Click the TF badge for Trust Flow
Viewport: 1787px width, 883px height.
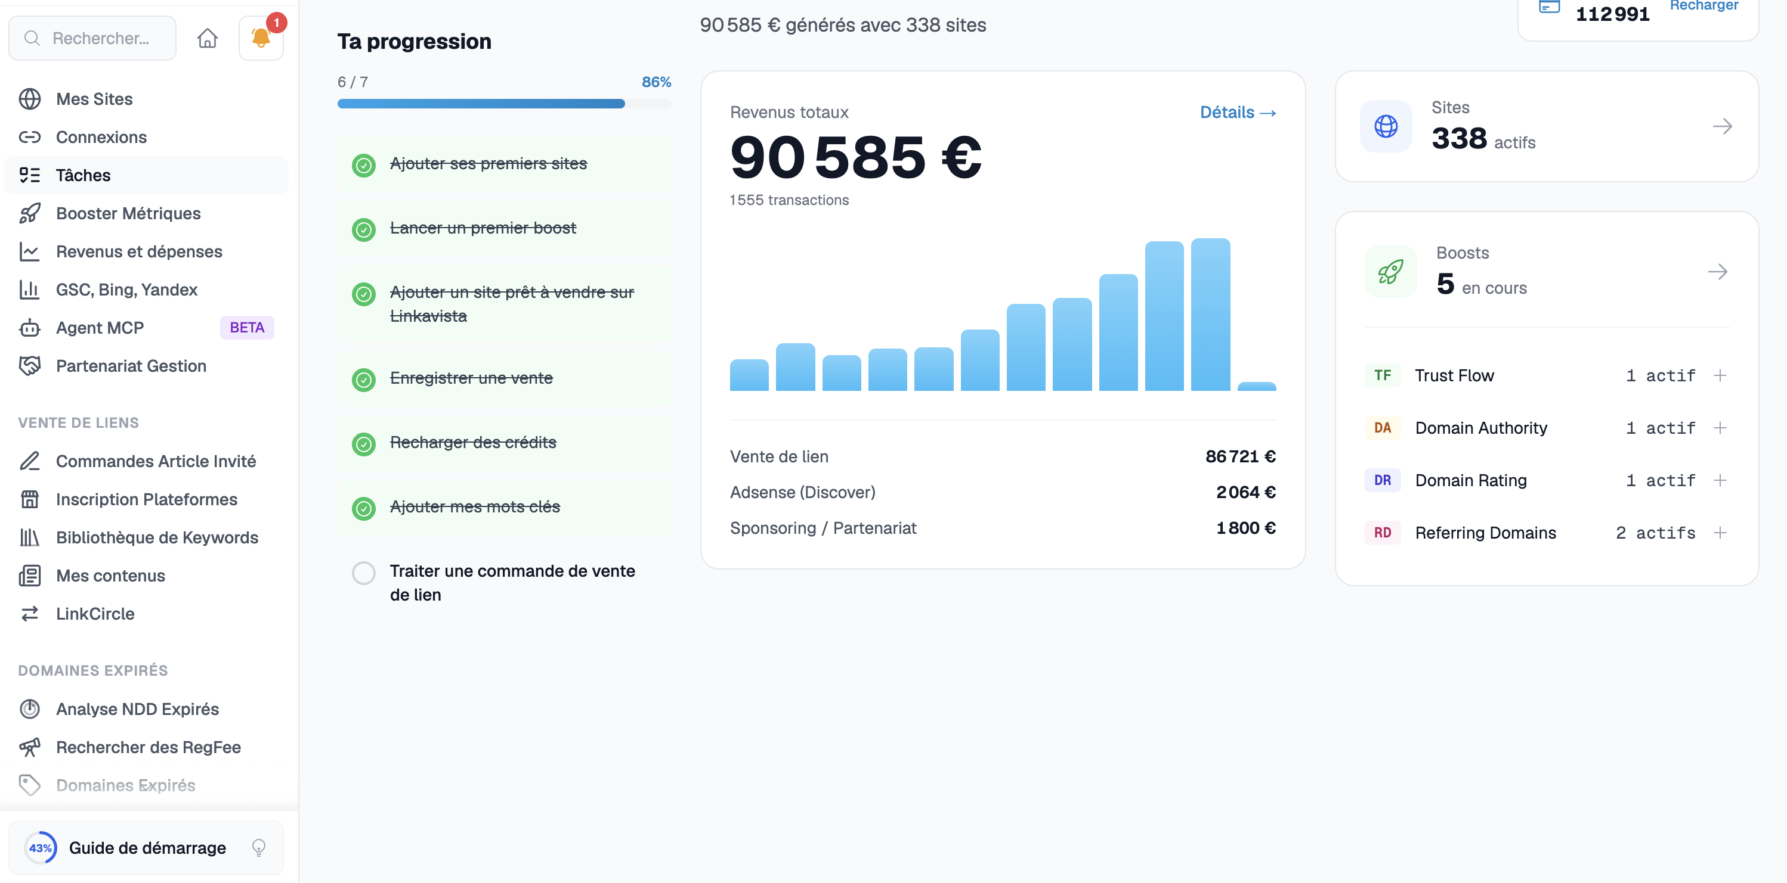point(1382,375)
